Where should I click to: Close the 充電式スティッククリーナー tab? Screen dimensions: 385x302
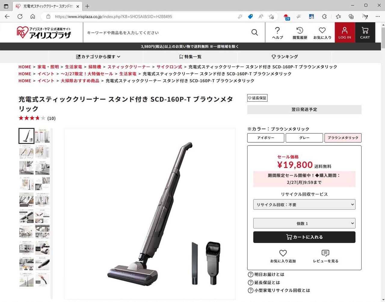click(x=78, y=6)
